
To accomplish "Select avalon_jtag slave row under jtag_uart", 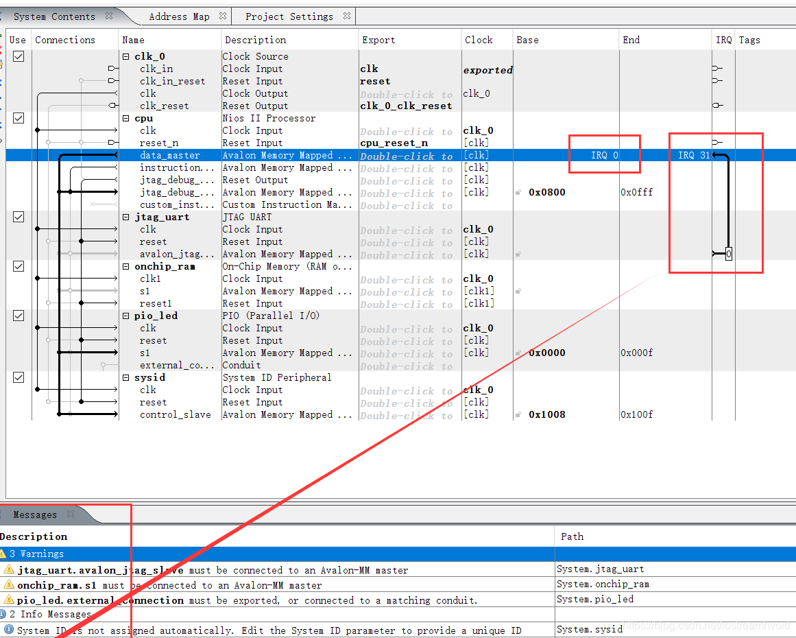I will click(x=400, y=254).
